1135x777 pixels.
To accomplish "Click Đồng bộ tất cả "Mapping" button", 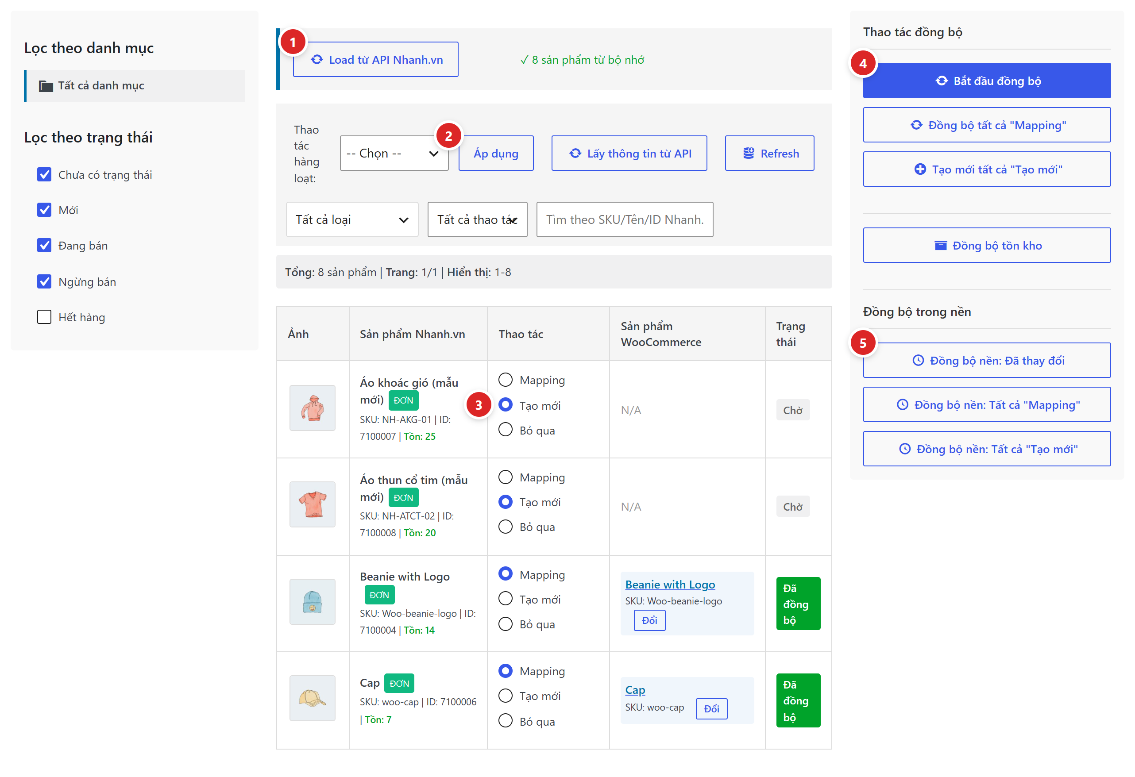I will pyautogui.click(x=987, y=125).
